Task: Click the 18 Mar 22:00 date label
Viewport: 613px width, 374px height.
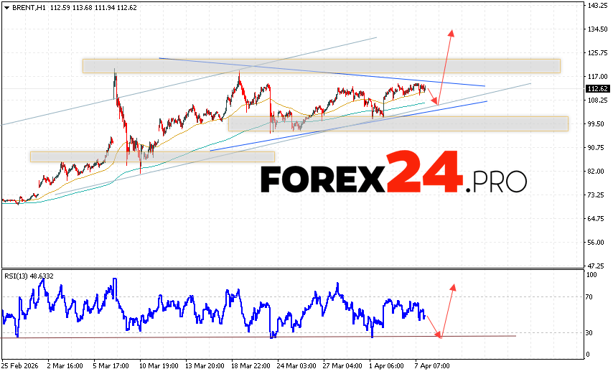Action: pyautogui.click(x=249, y=365)
